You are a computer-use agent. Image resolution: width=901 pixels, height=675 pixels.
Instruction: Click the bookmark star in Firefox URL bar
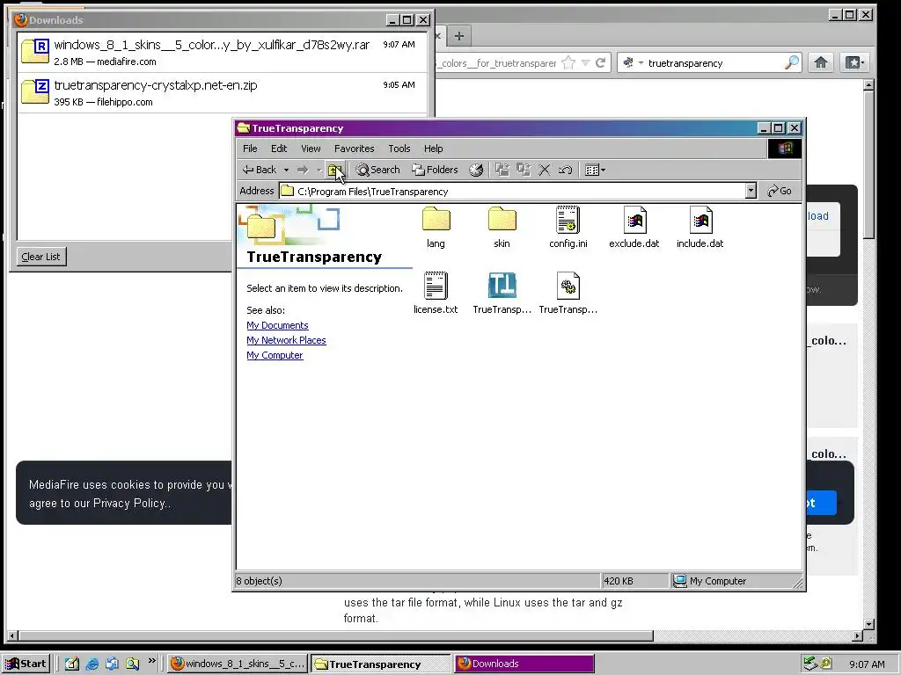(568, 62)
